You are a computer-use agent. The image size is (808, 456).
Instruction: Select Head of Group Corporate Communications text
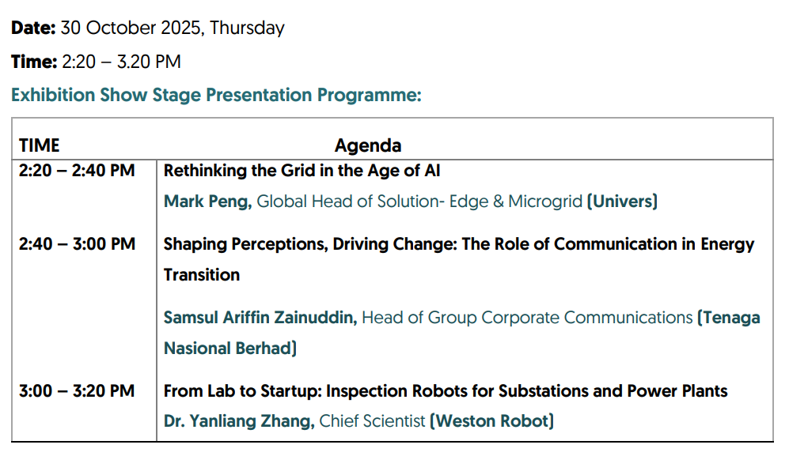[527, 318]
